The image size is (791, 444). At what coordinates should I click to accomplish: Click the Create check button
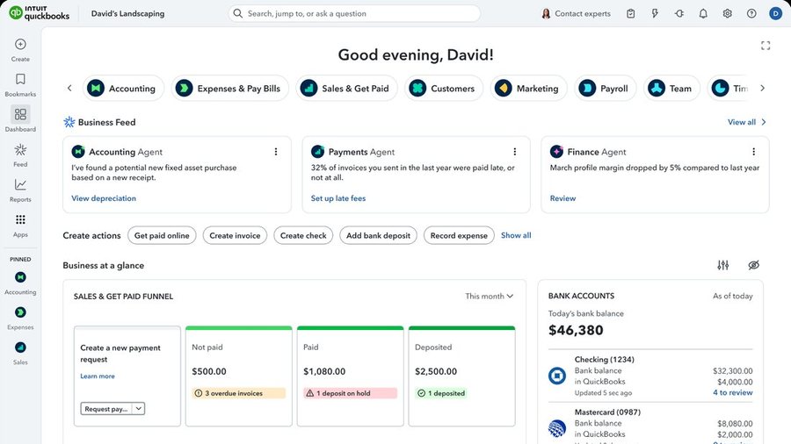click(x=303, y=235)
